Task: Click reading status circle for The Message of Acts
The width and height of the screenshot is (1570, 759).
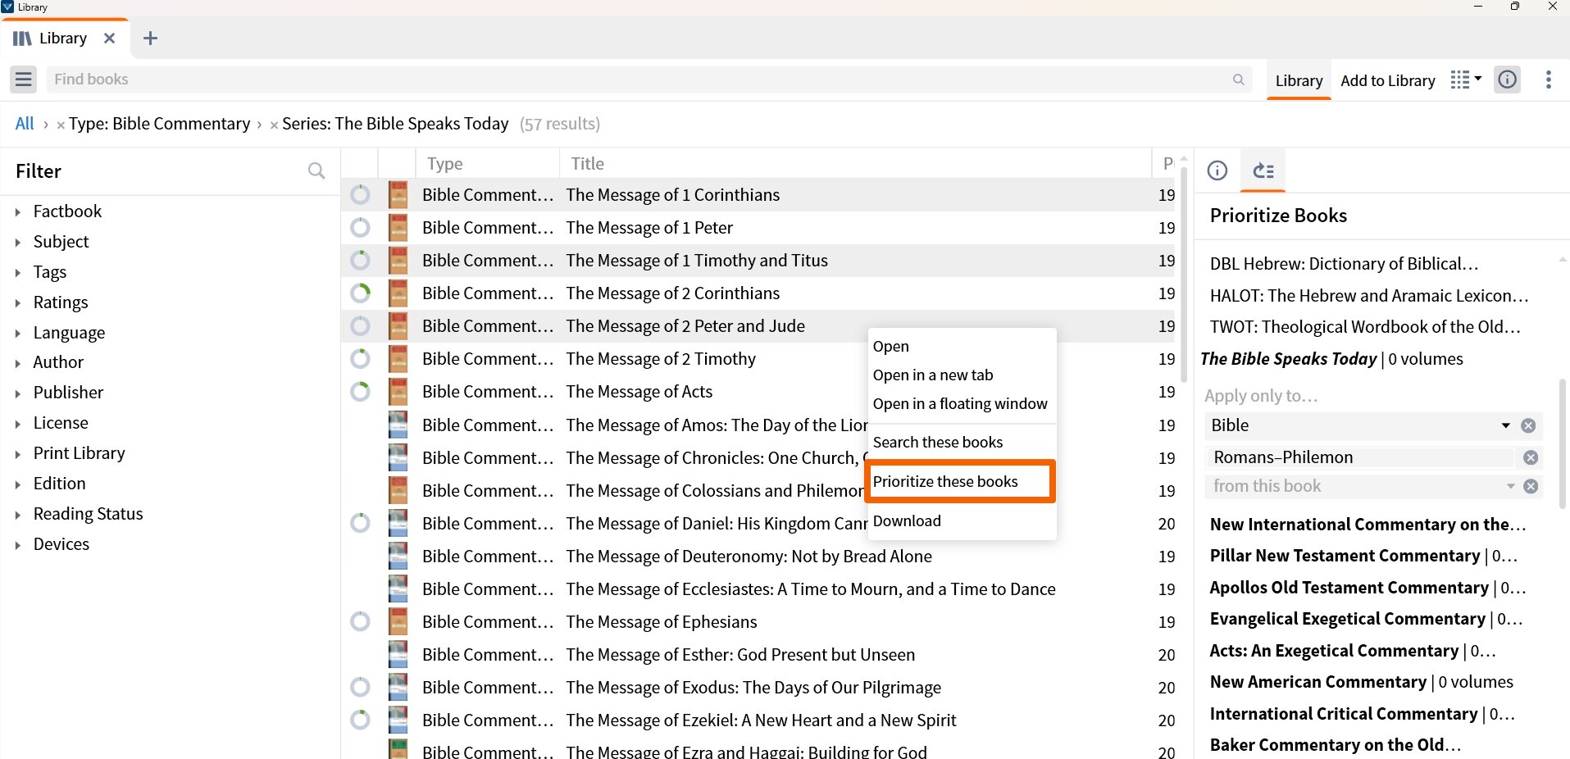Action: pyautogui.click(x=360, y=392)
